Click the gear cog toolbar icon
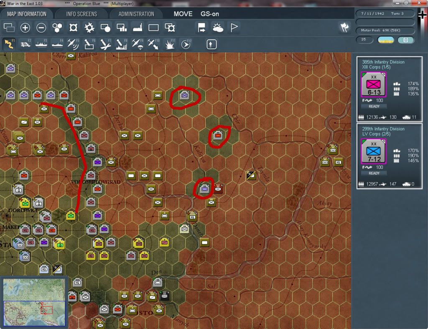The width and height of the screenshot is (428, 329). pyautogui.click(x=89, y=28)
